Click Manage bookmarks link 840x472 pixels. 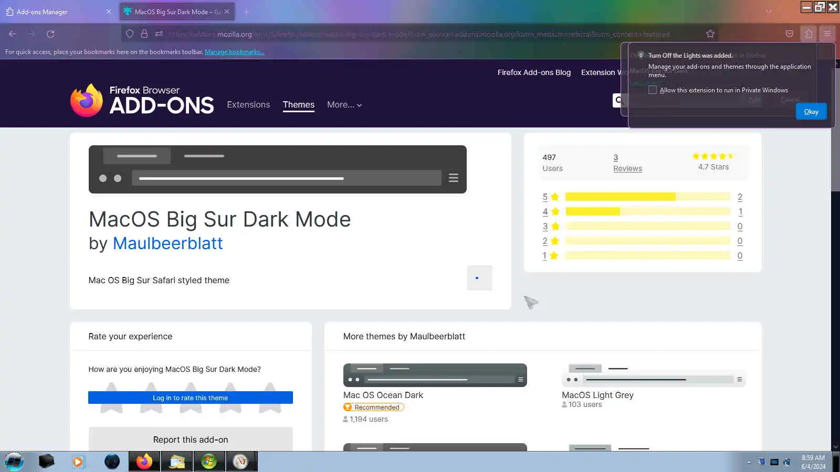(235, 52)
